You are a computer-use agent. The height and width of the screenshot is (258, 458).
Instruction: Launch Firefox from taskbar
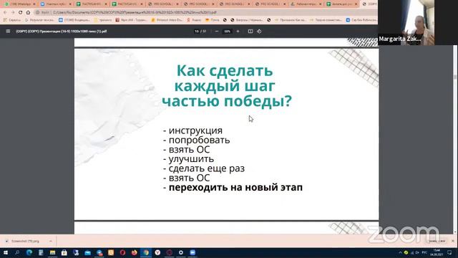pyautogui.click(x=135, y=252)
